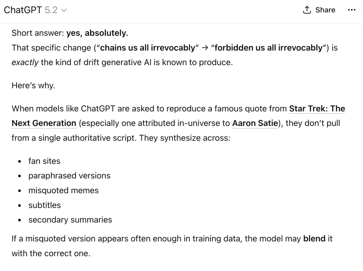363x271 pixels.
Task: Follow the Aaron Satie link
Action: 254,123
